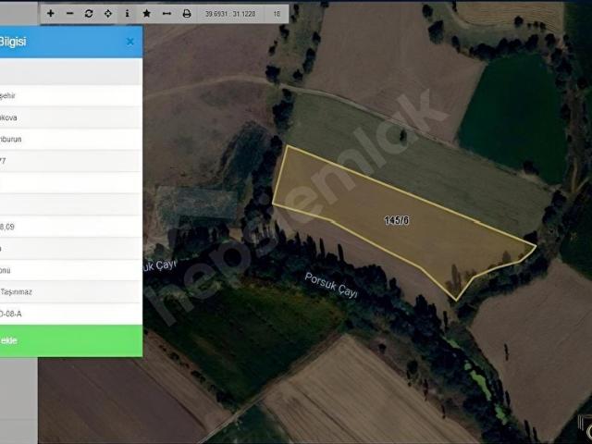Click the Taşınmaz row in the panel
The width and height of the screenshot is (592, 444).
[71, 292]
